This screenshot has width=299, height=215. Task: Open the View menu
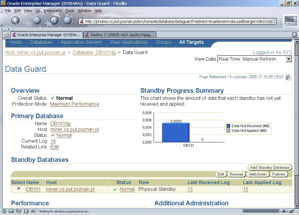click(28, 11)
